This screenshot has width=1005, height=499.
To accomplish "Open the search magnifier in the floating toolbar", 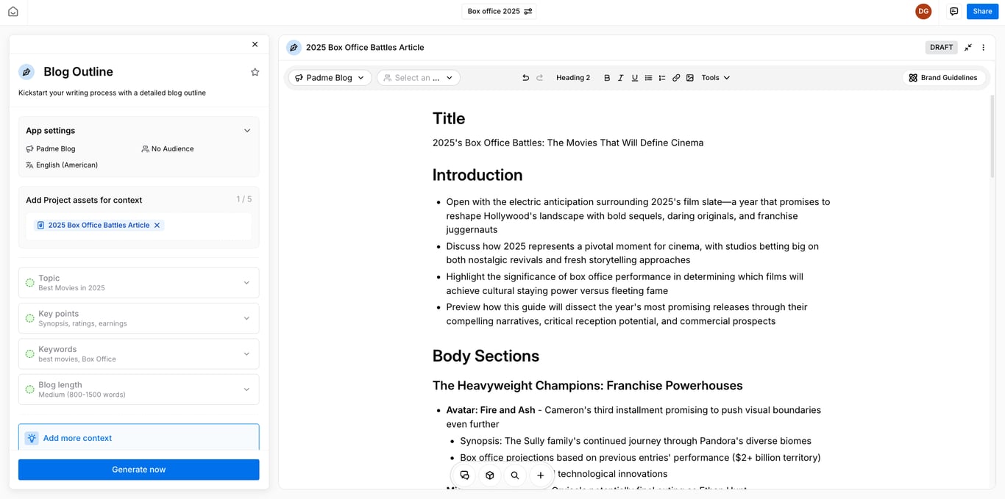I will pyautogui.click(x=515, y=475).
